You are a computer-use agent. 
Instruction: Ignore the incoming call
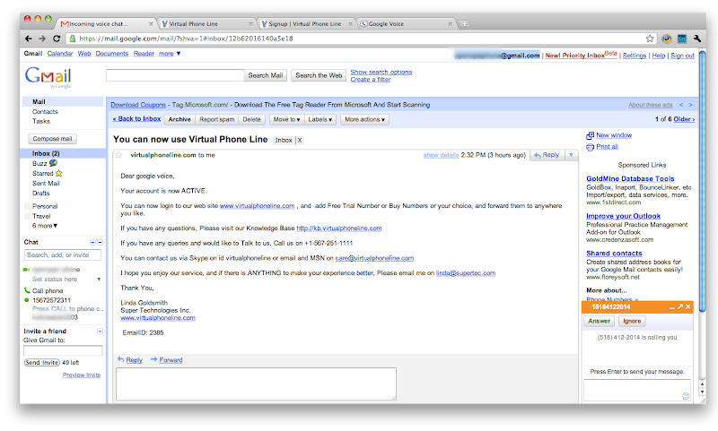pos(632,322)
